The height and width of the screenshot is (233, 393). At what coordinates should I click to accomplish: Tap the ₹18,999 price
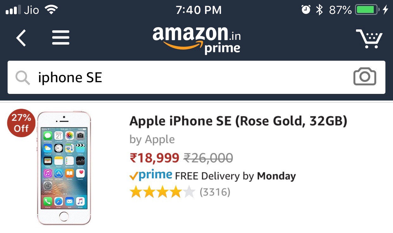(154, 158)
